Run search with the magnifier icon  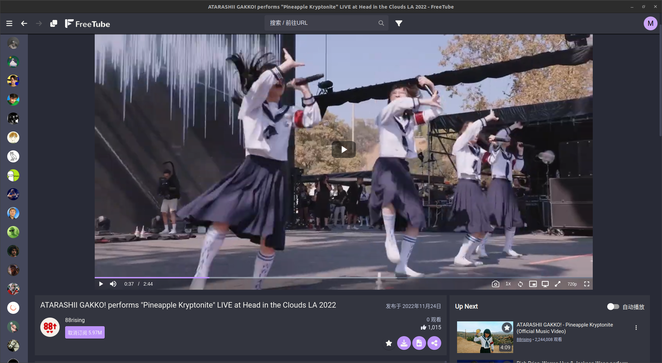click(381, 23)
